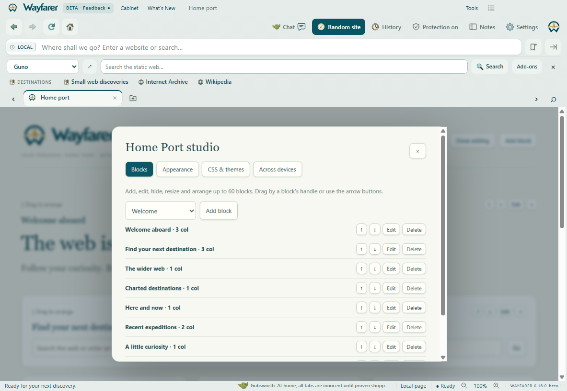Zoom in in status bar
This screenshot has width=567, height=391.
[x=496, y=386]
